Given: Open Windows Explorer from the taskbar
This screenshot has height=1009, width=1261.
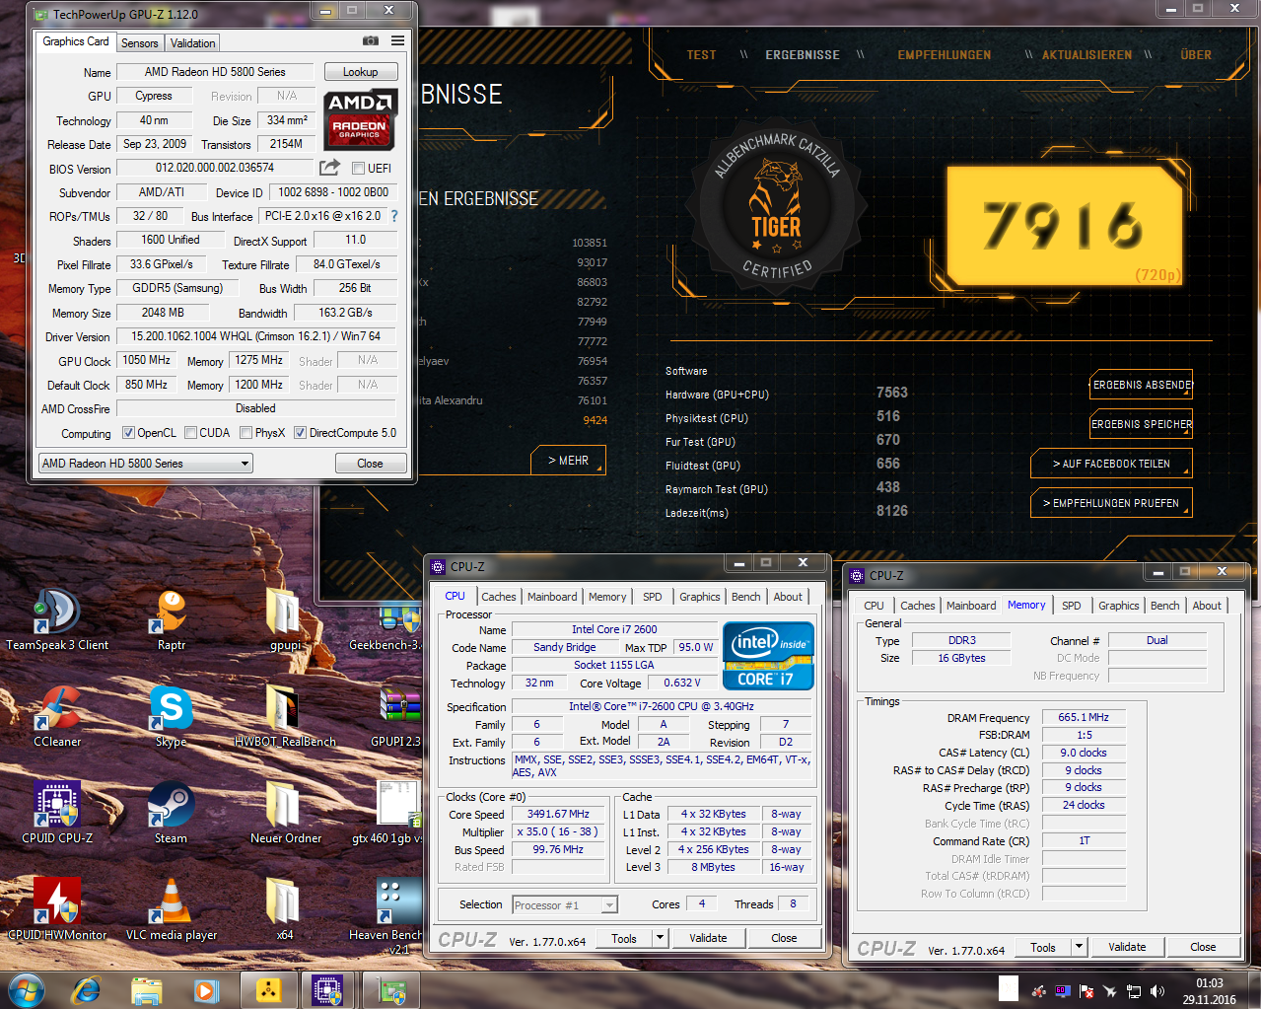Looking at the screenshot, I should click(x=147, y=989).
